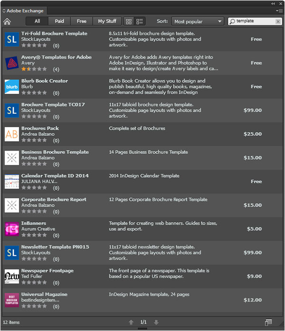285x331 pixels.
Task: Open InBanners listing title
Action: point(34,223)
